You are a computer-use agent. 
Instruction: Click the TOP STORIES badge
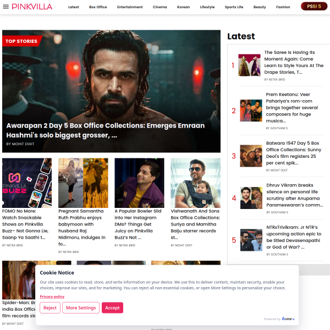[22, 41]
